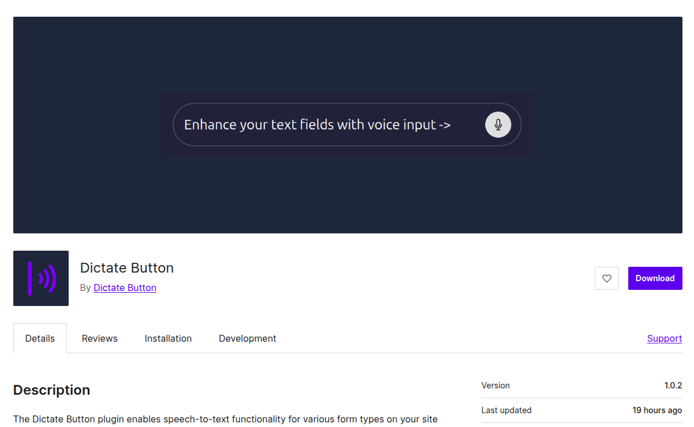Viewport: 694px width, 427px height.
Task: Click the 'Dictate Button' plugin title
Action: click(x=127, y=268)
